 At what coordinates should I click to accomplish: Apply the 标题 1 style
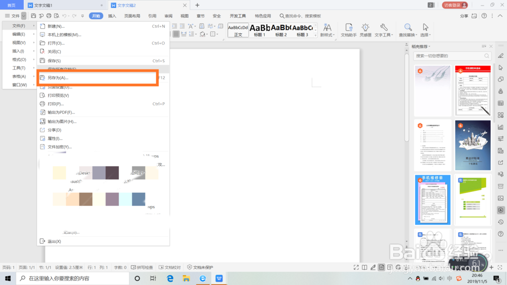[x=260, y=30]
